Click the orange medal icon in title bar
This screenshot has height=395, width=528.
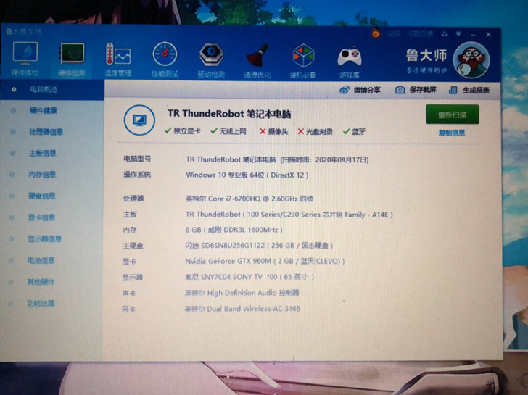(376, 34)
